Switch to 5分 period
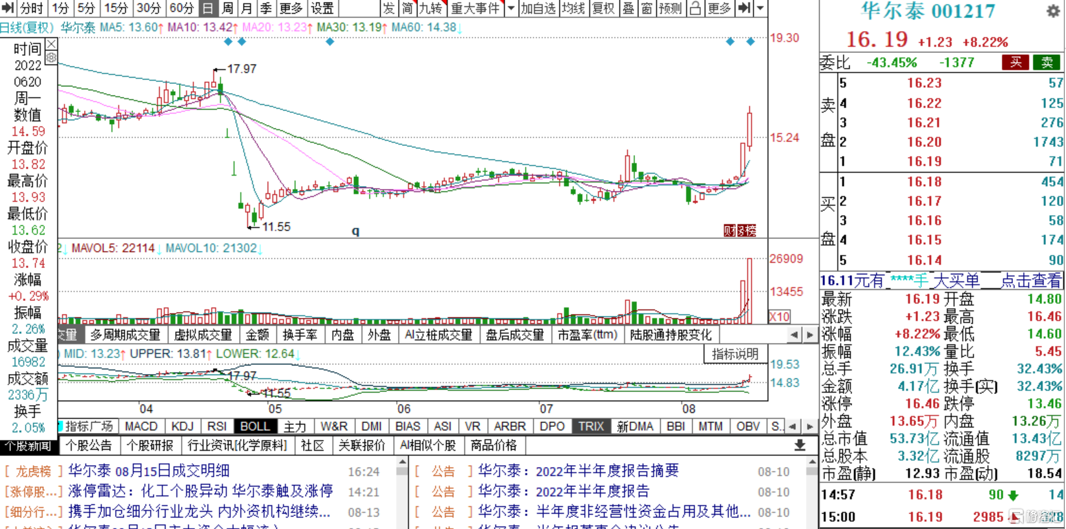1066x529 pixels. [x=86, y=8]
